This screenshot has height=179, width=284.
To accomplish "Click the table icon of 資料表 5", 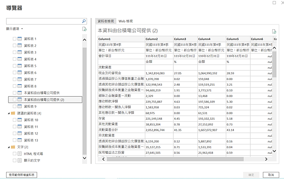I will pyautogui.click(x=19, y=66).
